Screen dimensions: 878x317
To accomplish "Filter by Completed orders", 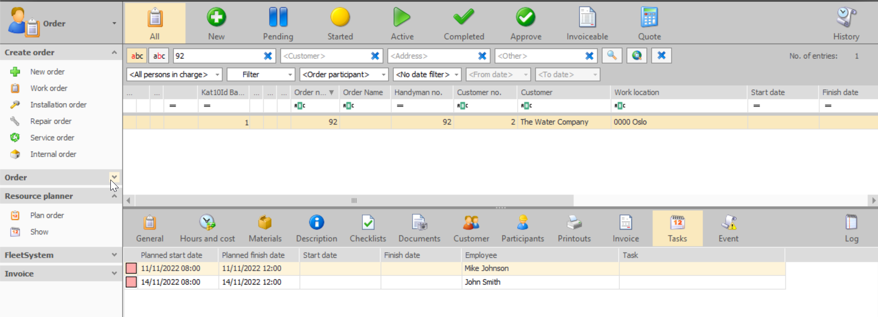I will 464,24.
